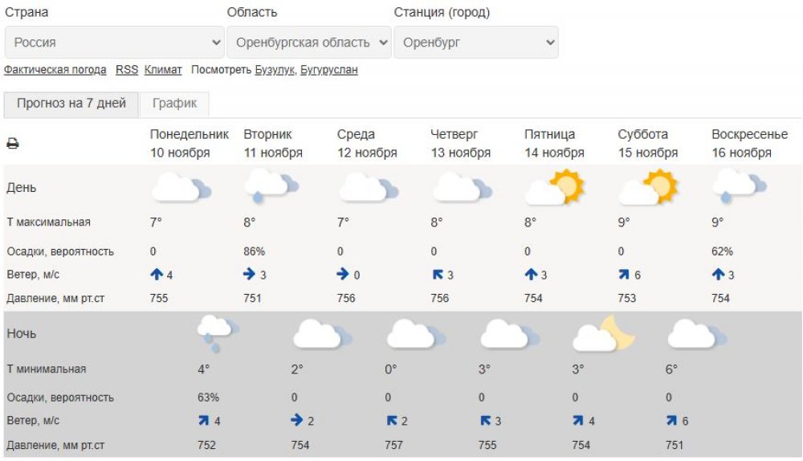Follow the RSS link
Image resolution: width=803 pixels, height=461 pixels.
(127, 70)
